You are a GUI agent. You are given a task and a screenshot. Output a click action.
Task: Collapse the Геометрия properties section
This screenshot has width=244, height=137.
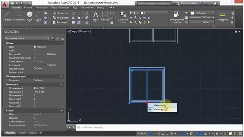click(61, 84)
